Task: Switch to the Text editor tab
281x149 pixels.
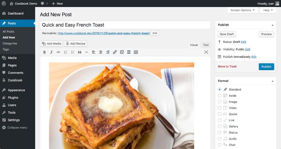Action: (x=206, y=45)
